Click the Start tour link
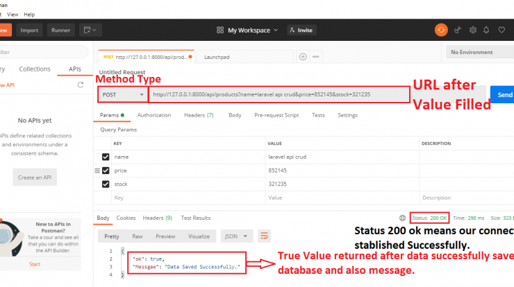This screenshot has height=287, width=514. tap(35, 264)
